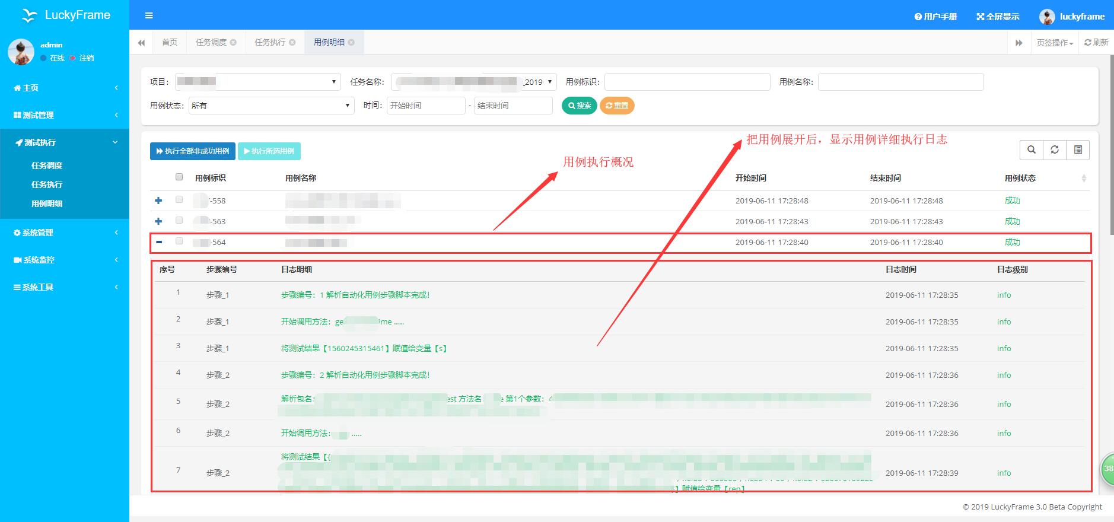Check the checkbox for case -563
This screenshot has height=522, width=1114.
tap(179, 221)
